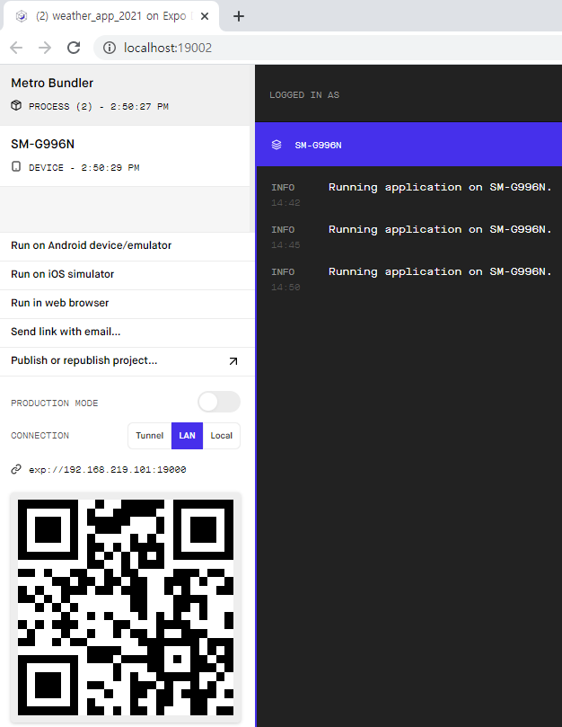562x727 pixels.
Task: Open a new browser tab
Action: click(x=239, y=16)
